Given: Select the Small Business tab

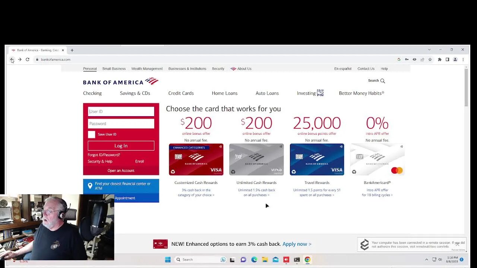Looking at the screenshot, I should click(114, 69).
